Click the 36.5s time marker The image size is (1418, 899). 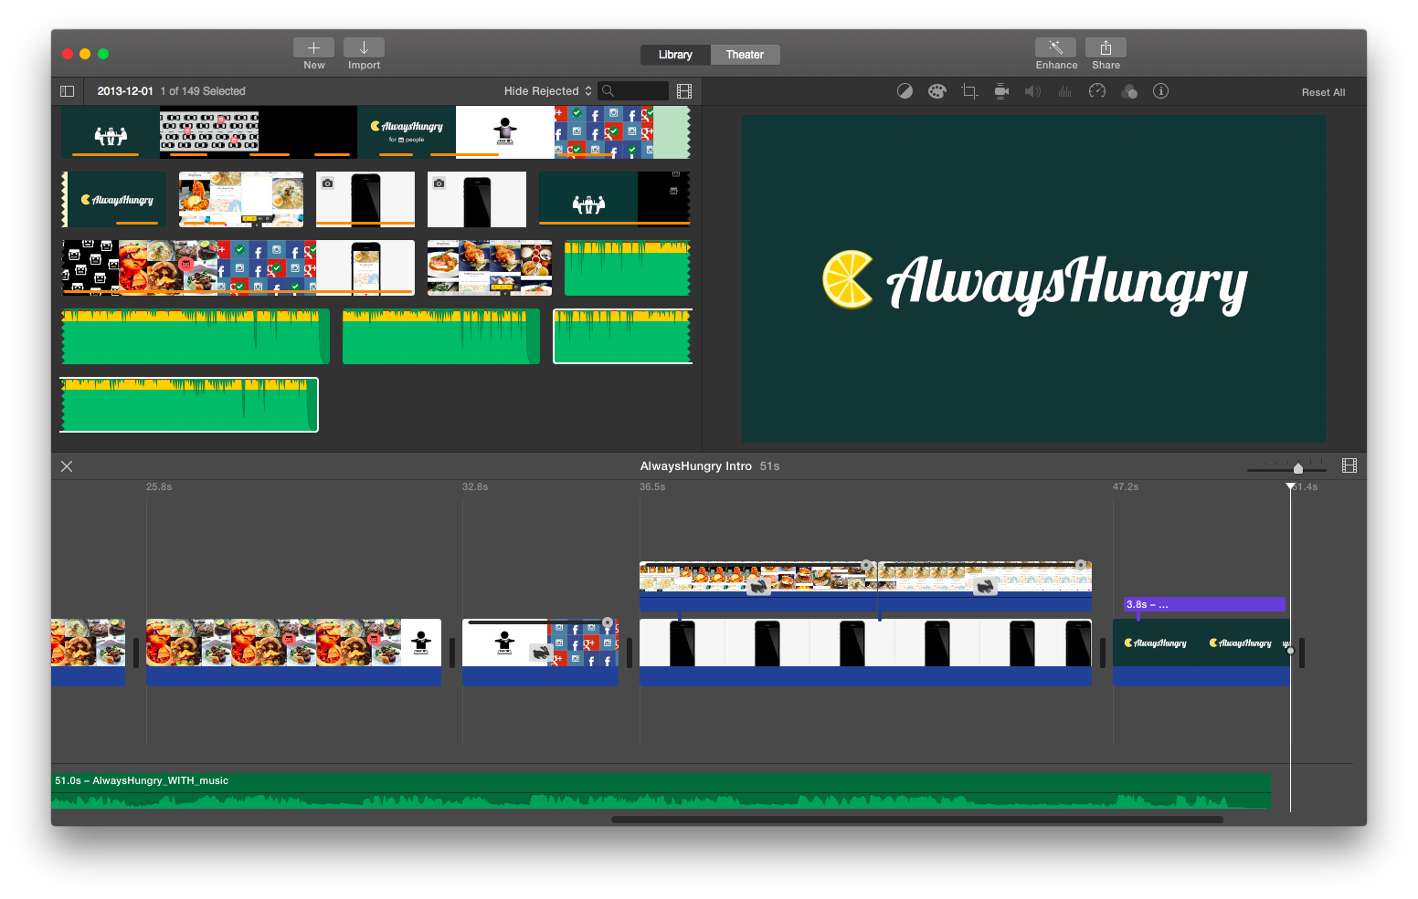point(652,487)
